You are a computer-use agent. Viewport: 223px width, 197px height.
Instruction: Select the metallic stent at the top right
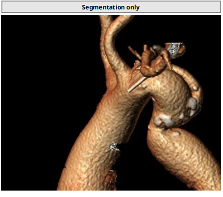tap(174, 49)
